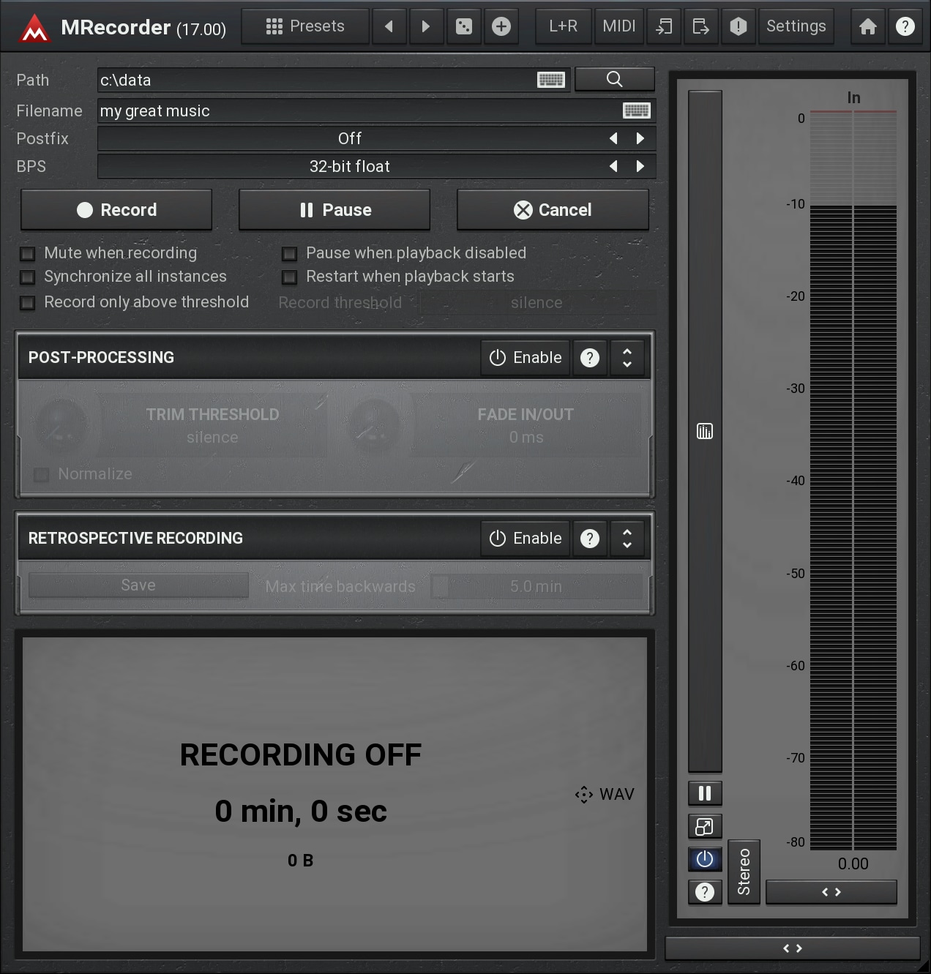Click the blue meter power icon

[x=705, y=859]
